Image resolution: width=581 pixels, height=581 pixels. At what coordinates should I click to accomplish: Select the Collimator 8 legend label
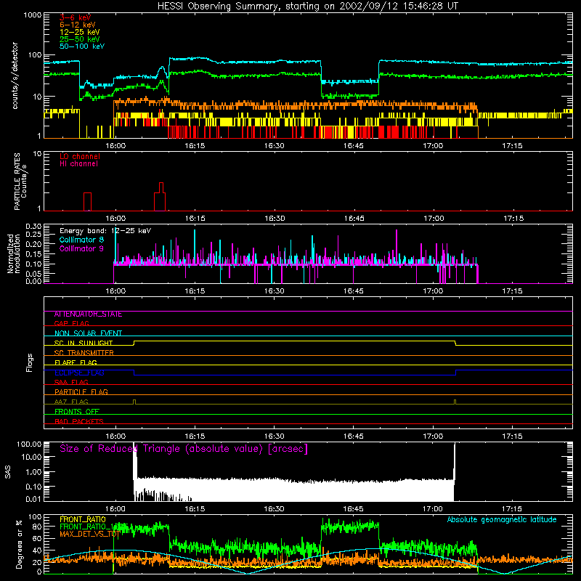[81, 240]
